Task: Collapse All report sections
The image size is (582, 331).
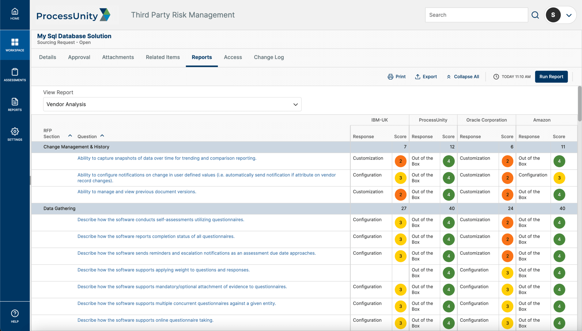Action: point(463,77)
